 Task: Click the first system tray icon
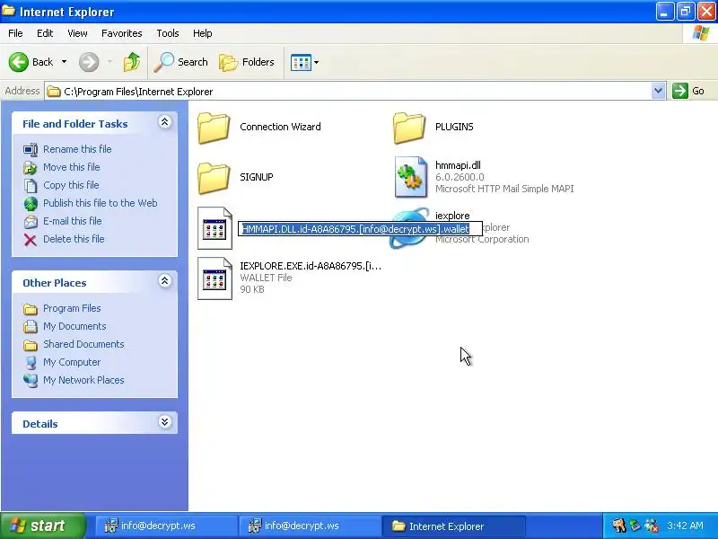pyautogui.click(x=619, y=526)
